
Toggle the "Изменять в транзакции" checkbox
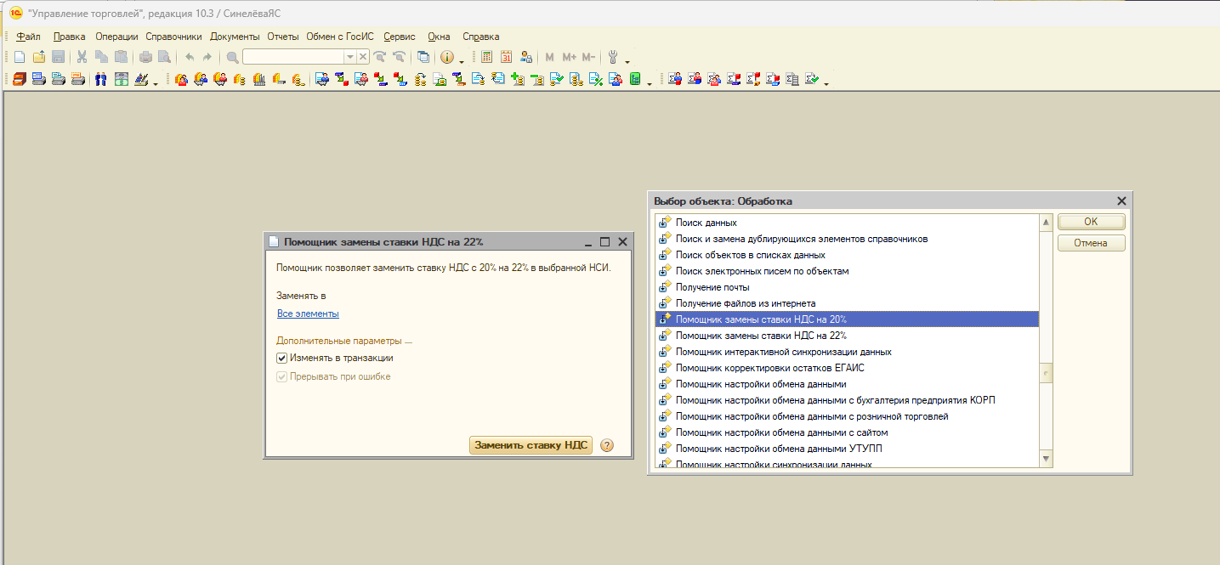point(282,359)
